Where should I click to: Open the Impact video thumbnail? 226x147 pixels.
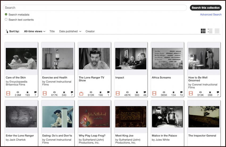[131, 59]
